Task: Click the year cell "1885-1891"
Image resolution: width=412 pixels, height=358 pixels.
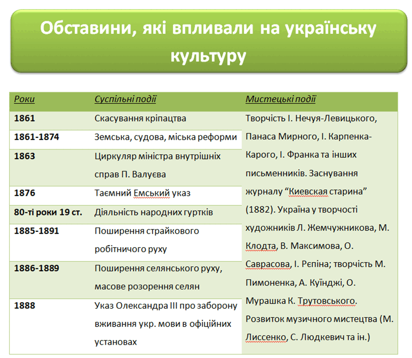Action: coord(36,231)
